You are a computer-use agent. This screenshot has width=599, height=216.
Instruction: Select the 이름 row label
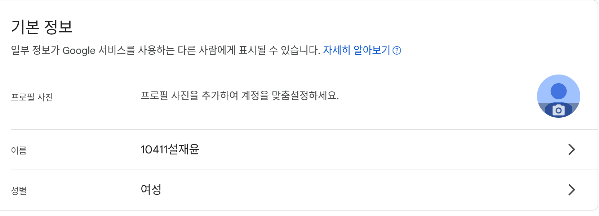tap(19, 150)
